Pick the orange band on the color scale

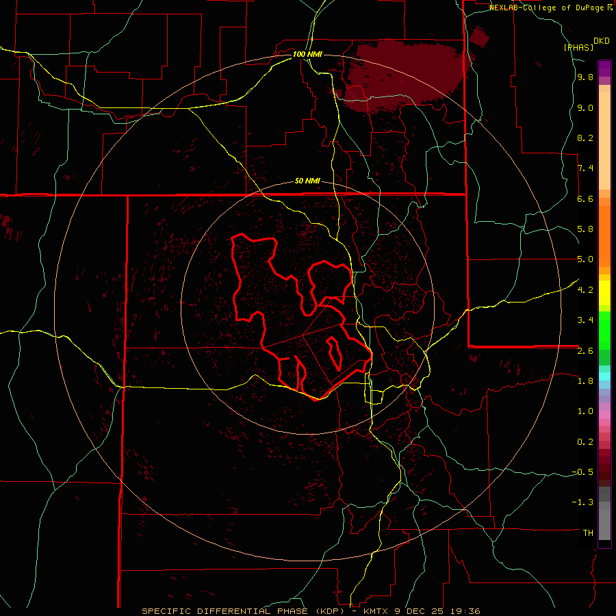click(604, 237)
